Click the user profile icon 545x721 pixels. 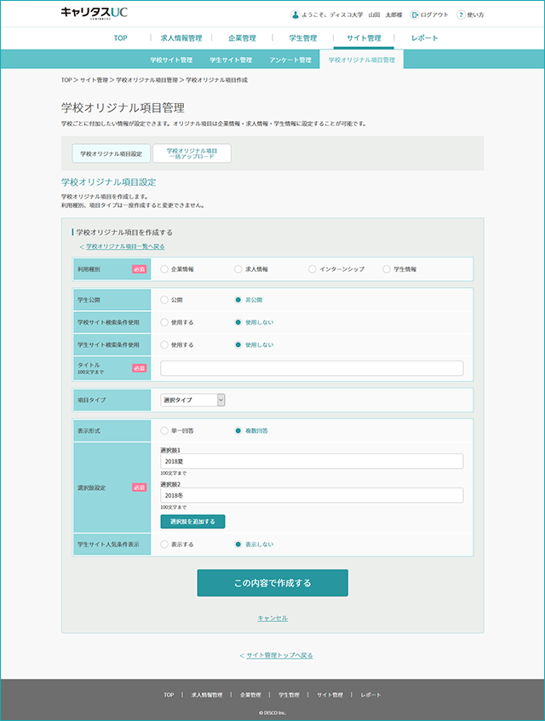pos(295,14)
